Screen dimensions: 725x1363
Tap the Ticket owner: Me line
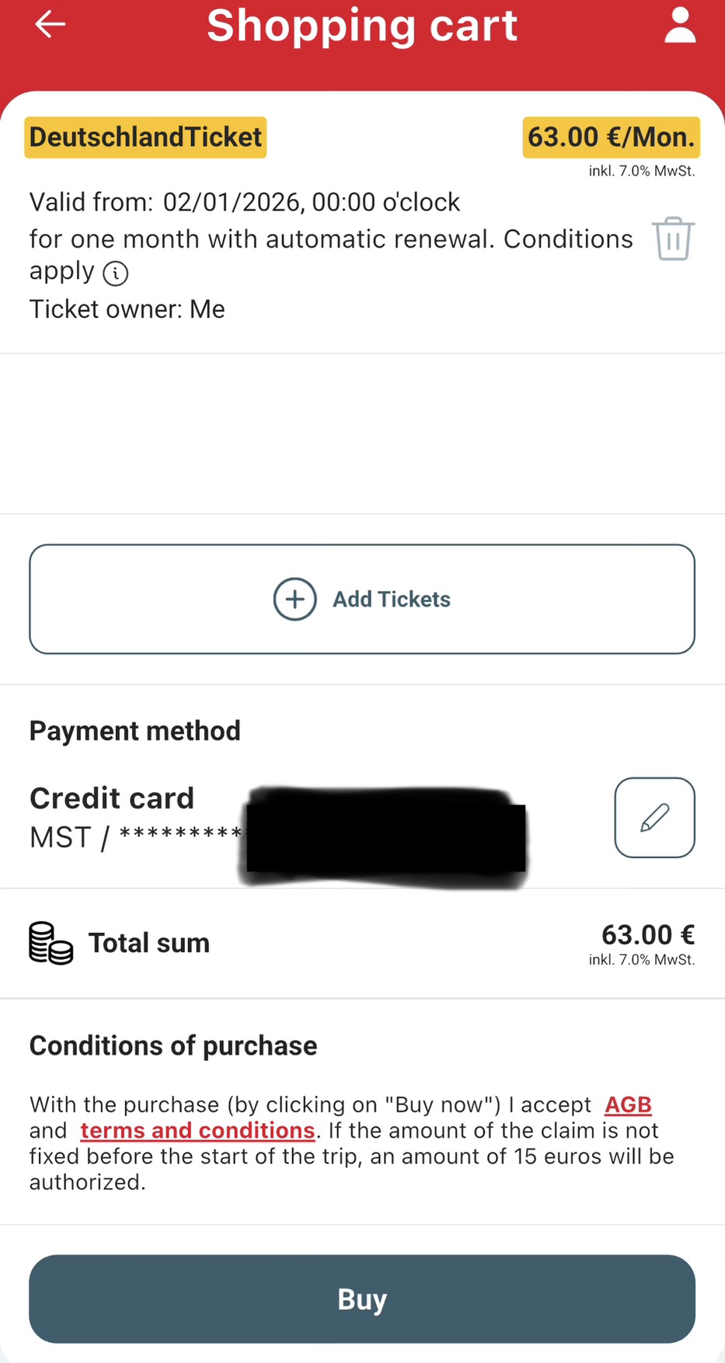pyautogui.click(x=127, y=309)
